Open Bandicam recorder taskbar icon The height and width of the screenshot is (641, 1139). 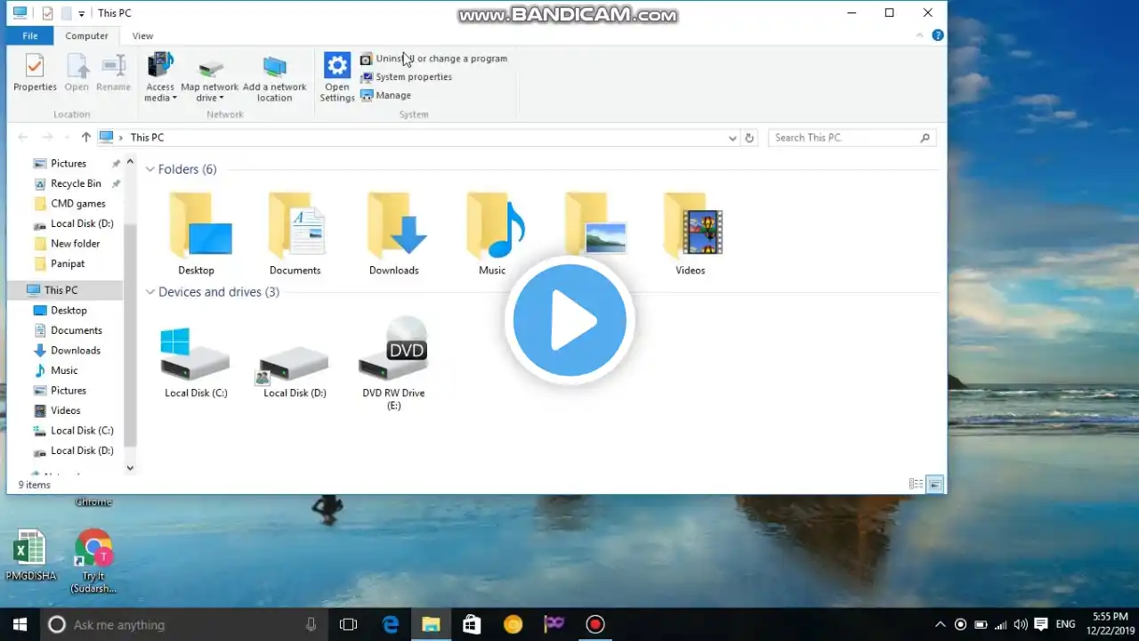595,625
